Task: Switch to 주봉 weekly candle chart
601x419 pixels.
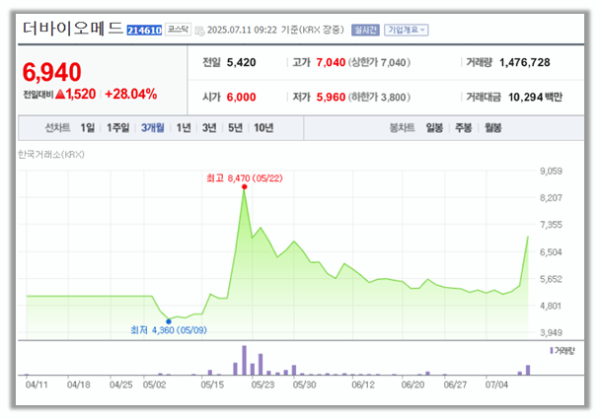Action: tap(463, 128)
